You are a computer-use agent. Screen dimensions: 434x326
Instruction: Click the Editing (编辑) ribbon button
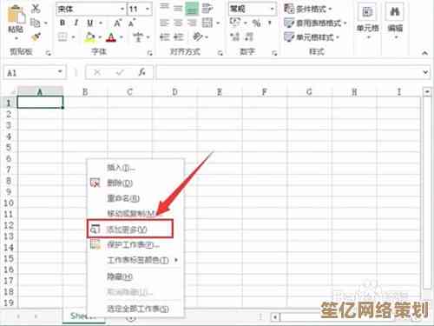point(395,20)
